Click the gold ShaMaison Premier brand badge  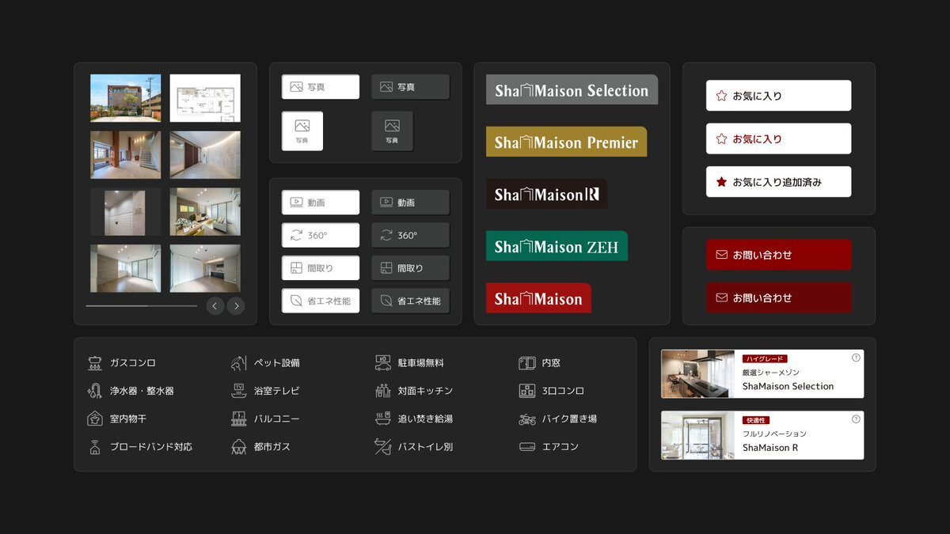(566, 142)
